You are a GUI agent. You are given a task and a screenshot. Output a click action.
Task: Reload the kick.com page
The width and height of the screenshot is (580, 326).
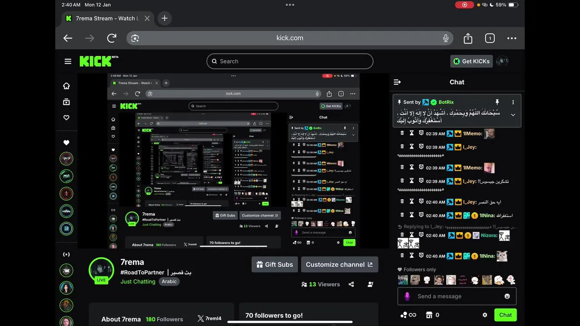[111, 38]
